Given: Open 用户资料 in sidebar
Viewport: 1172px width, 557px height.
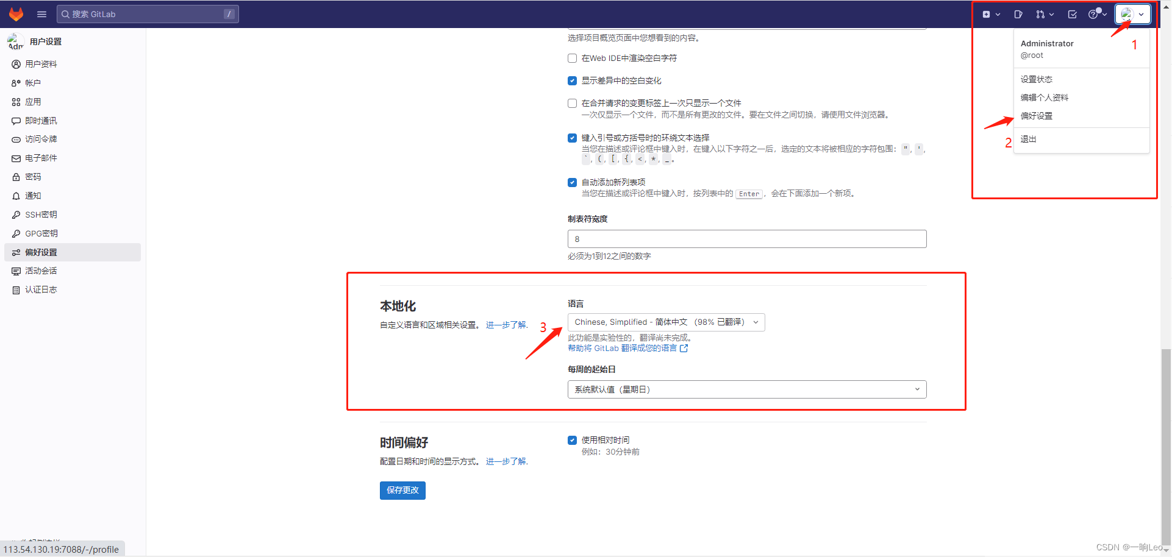Looking at the screenshot, I should tap(41, 64).
